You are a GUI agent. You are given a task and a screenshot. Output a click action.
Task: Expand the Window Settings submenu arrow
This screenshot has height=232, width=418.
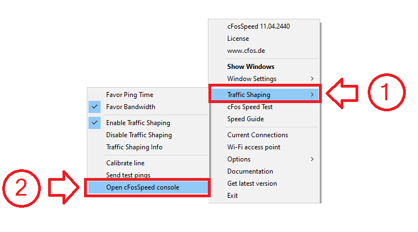click(312, 79)
